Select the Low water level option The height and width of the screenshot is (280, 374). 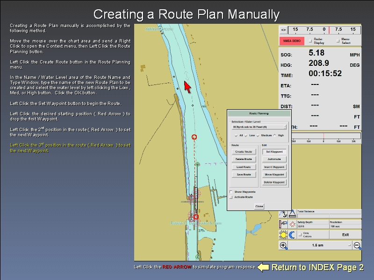pyautogui.click(x=247, y=135)
